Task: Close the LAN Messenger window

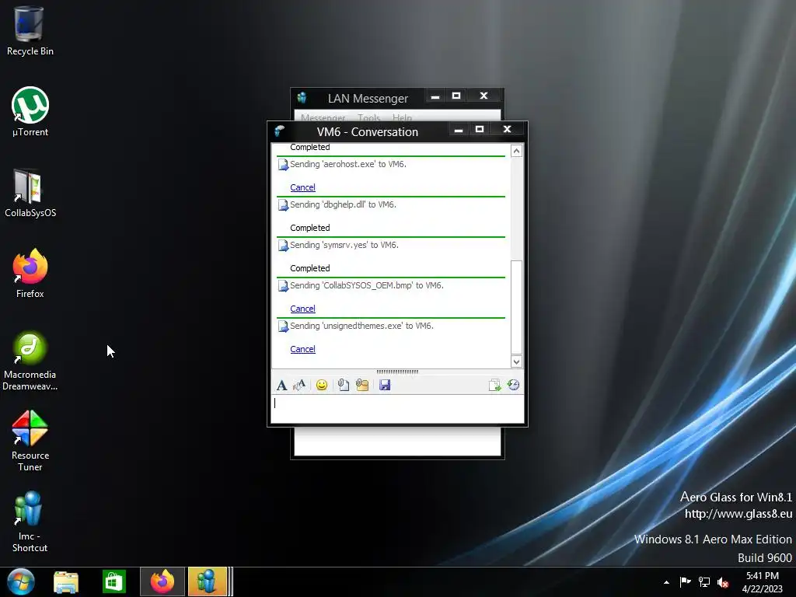Action: coord(484,96)
